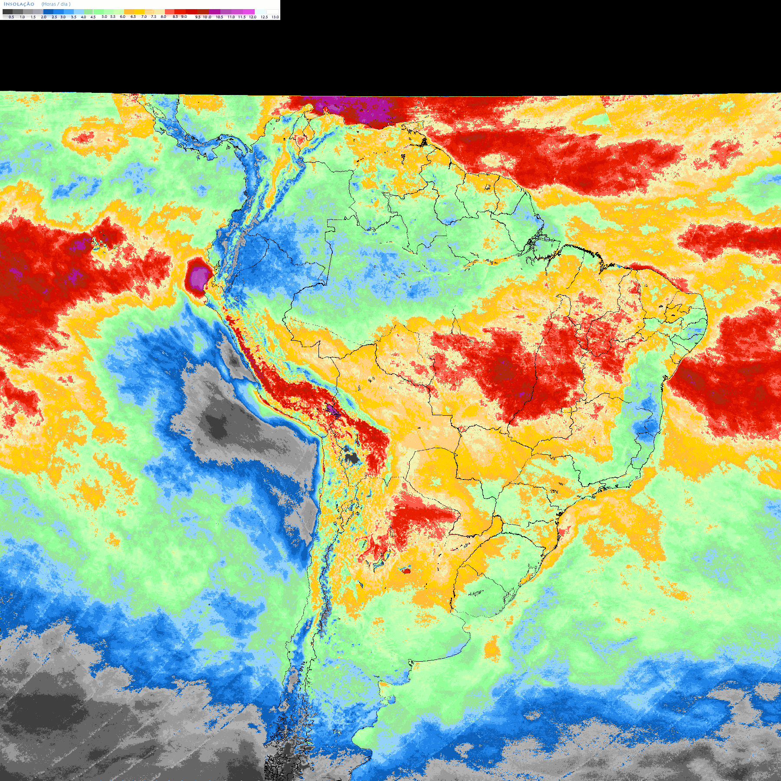
Task: Select the darkest gray legend swatch
Action: [x=7, y=12]
